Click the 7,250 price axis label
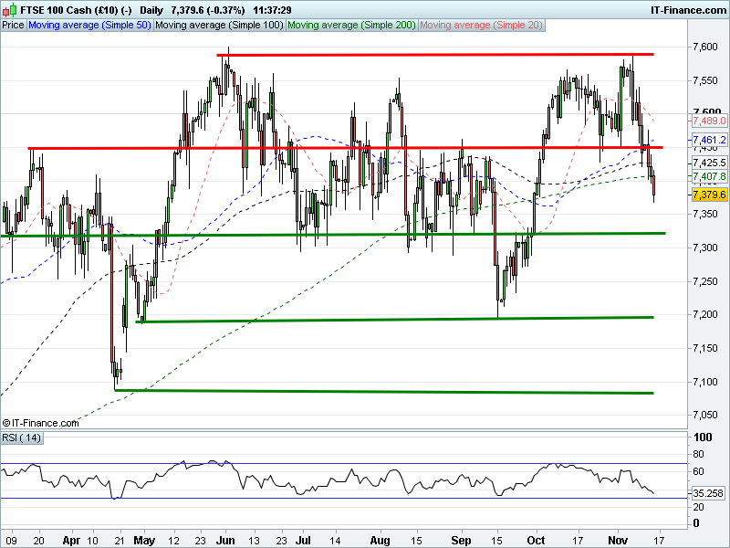The image size is (730, 548). [705, 281]
